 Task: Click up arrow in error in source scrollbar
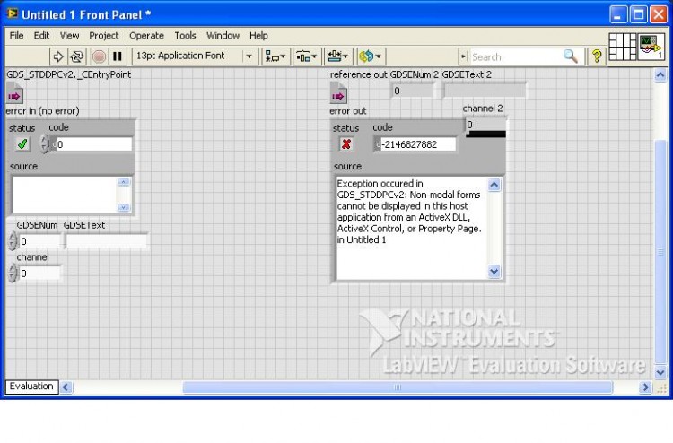click(x=123, y=182)
